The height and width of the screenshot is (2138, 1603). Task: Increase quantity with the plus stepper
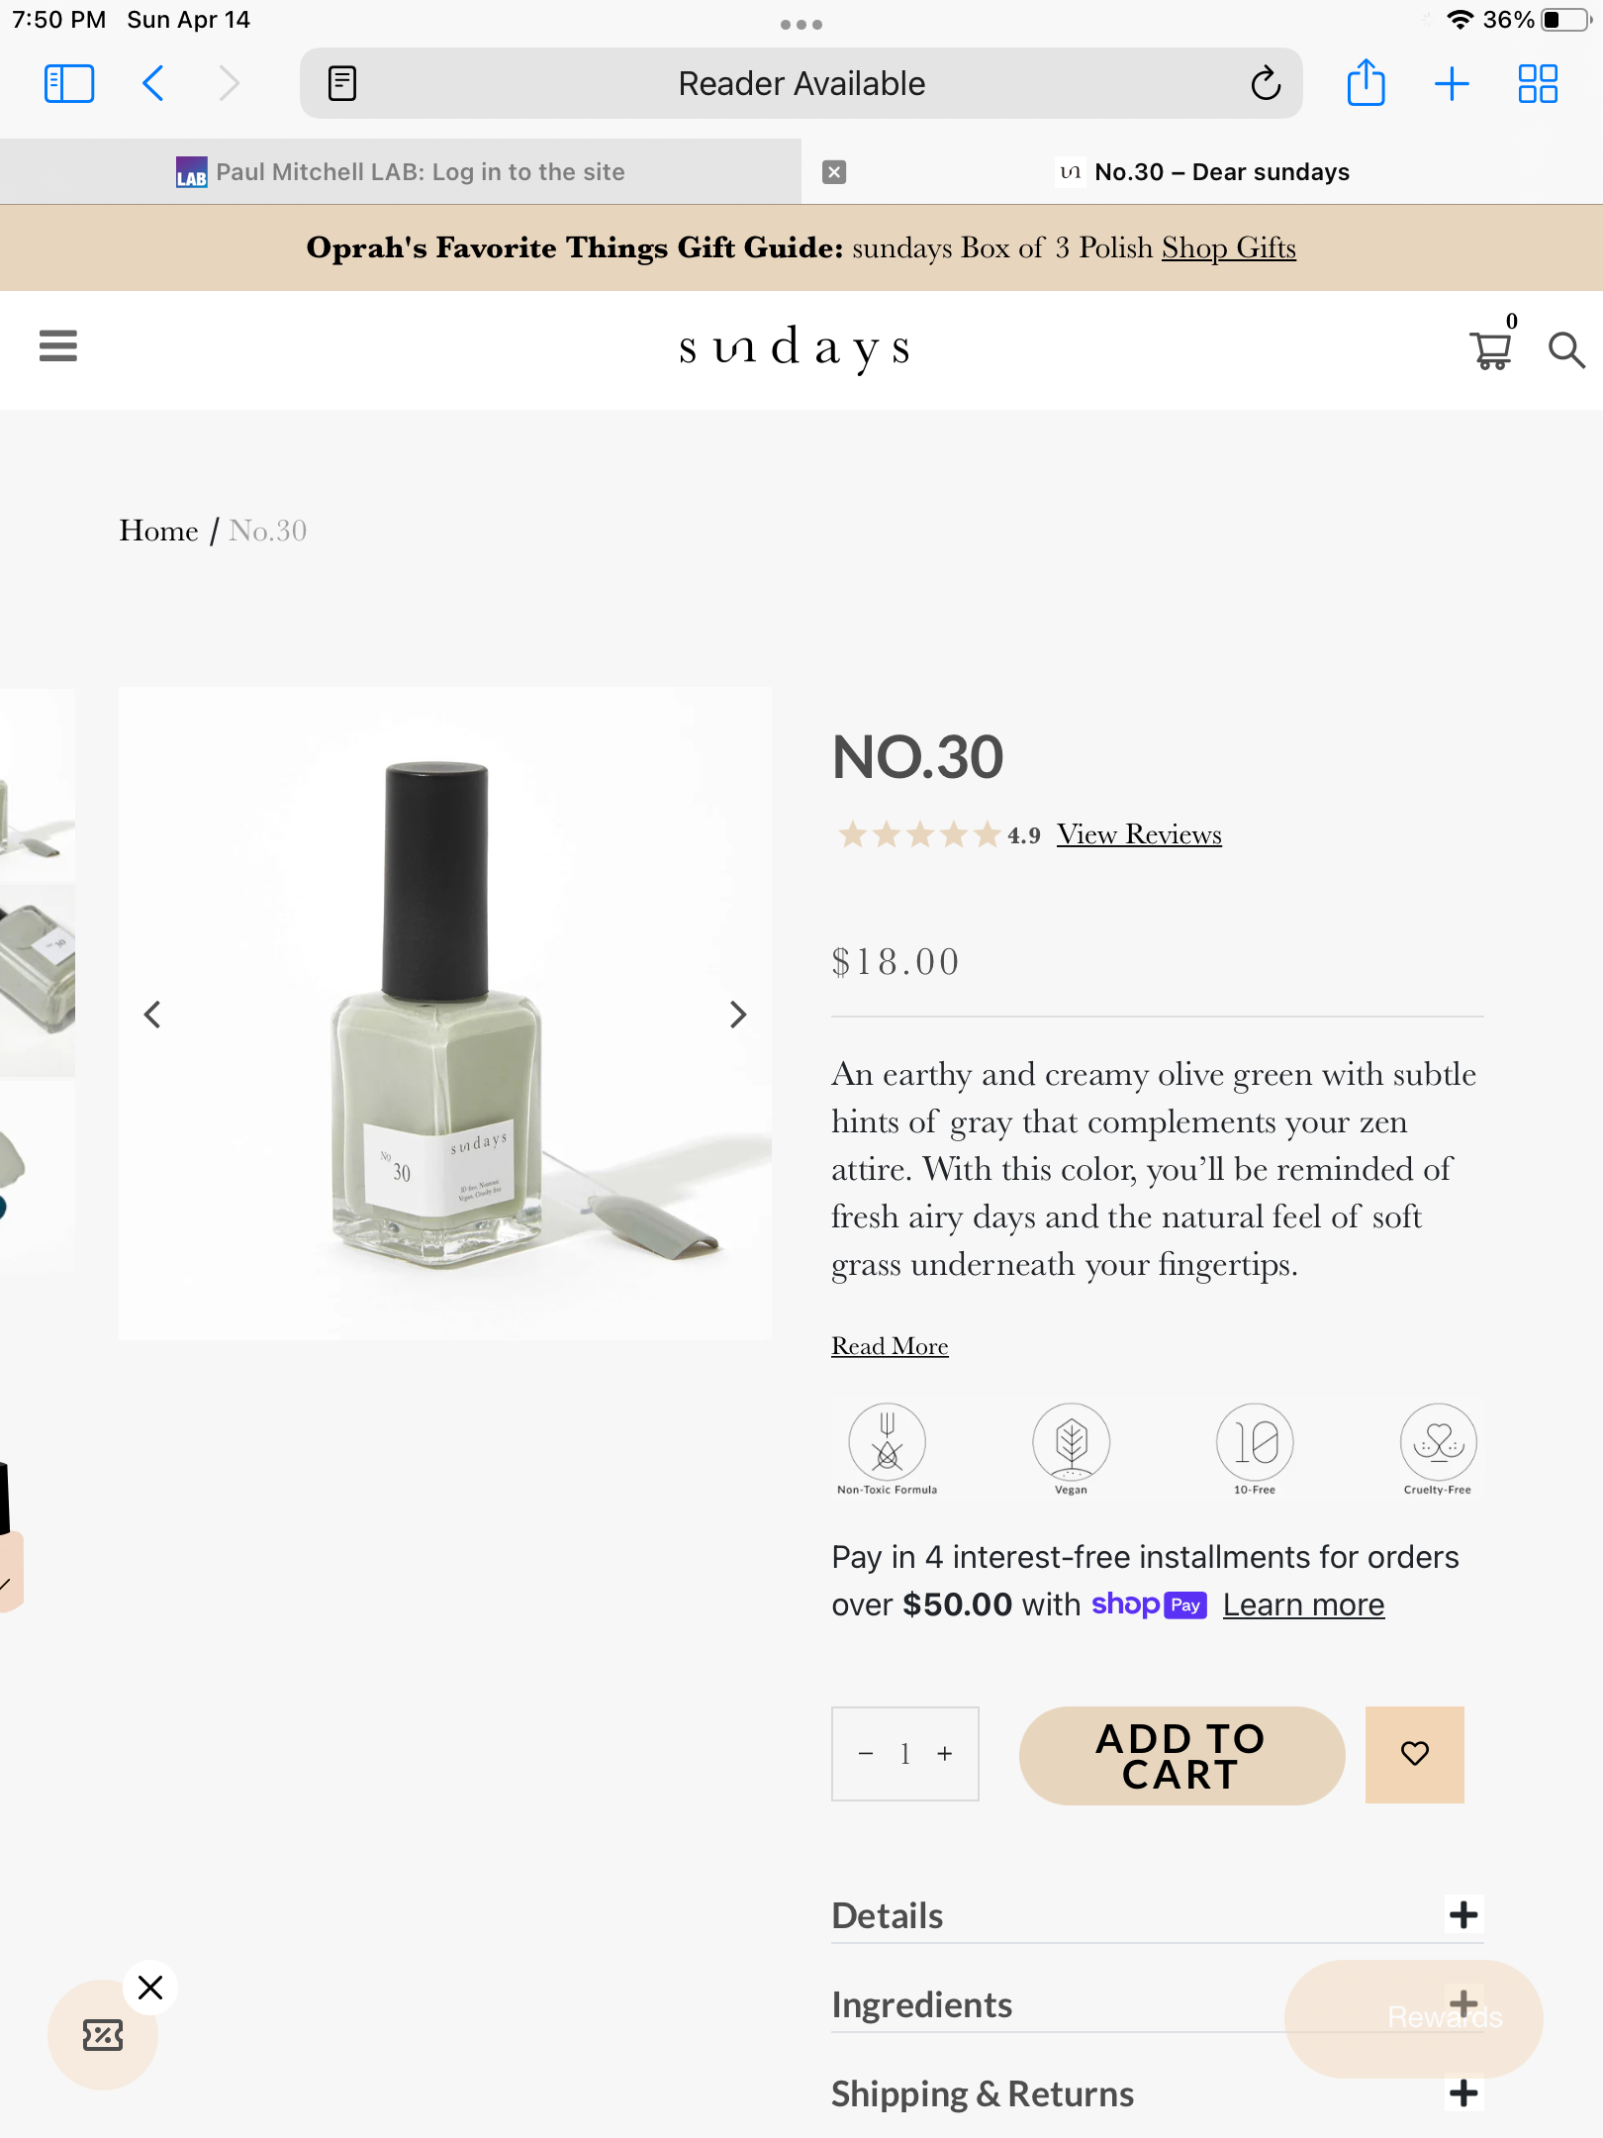(945, 1754)
